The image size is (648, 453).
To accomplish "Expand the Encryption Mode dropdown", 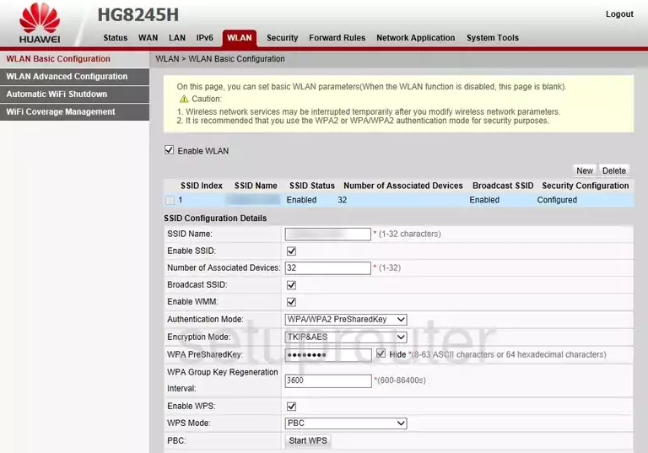I will tap(346, 337).
